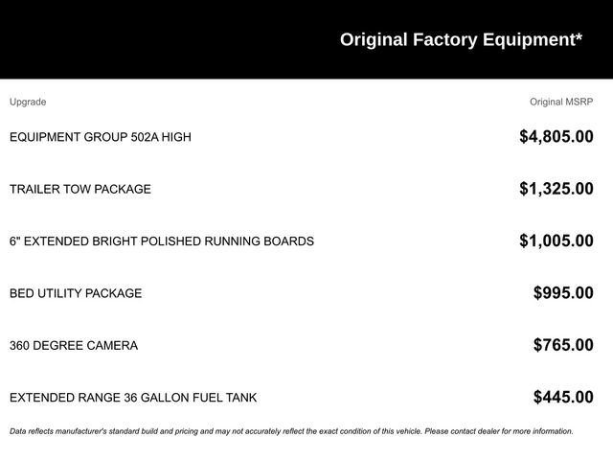
Task: Select the $1,325.00 price
Action: 556,189
